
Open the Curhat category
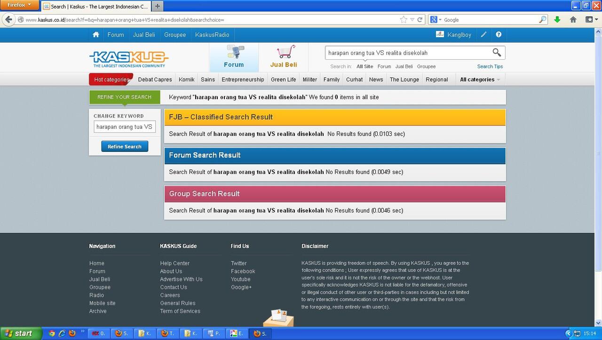[354, 79]
